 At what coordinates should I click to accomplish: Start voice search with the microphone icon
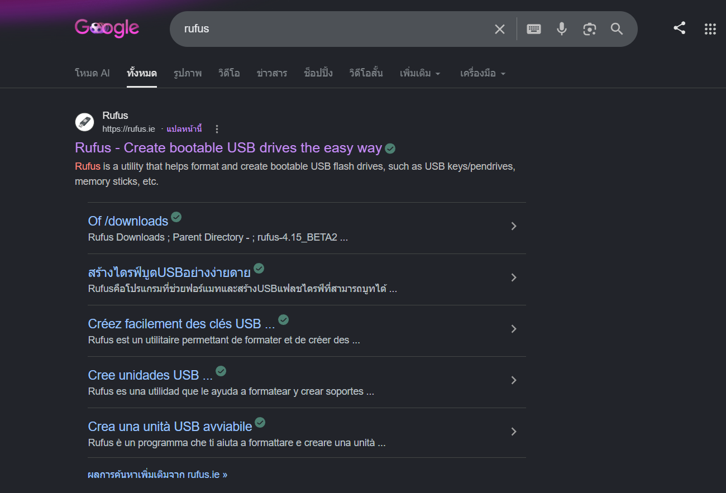pyautogui.click(x=562, y=29)
